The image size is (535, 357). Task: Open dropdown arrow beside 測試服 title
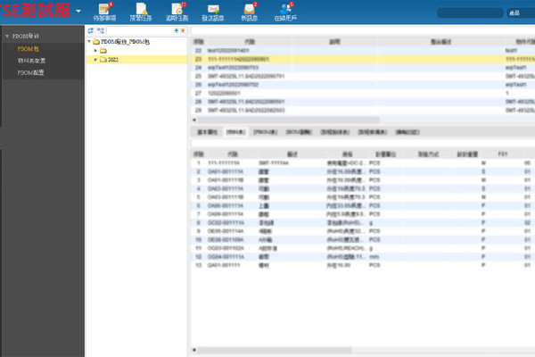pyautogui.click(x=78, y=11)
